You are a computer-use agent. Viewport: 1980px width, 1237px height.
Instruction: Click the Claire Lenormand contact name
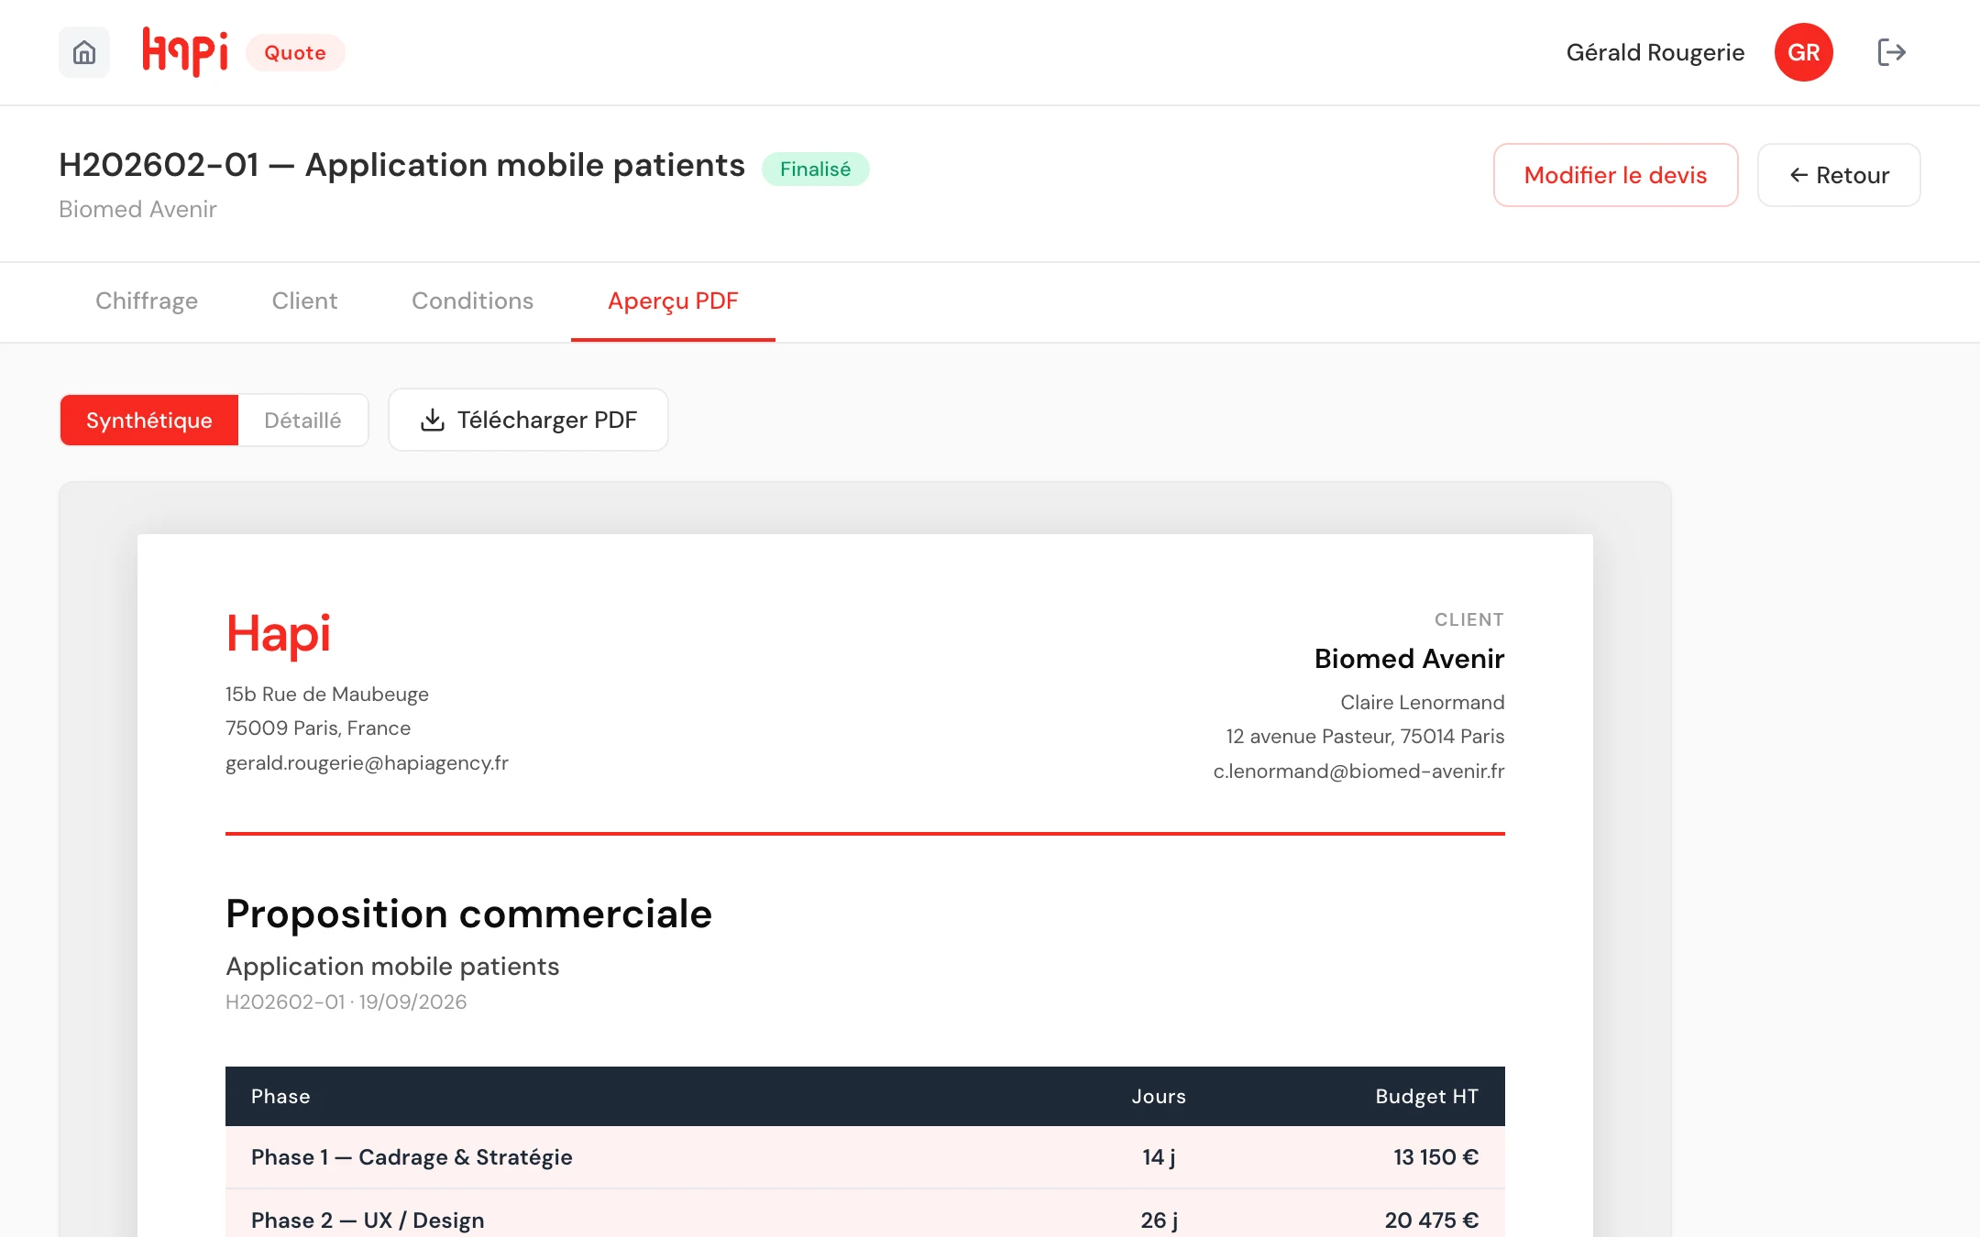pyautogui.click(x=1422, y=703)
